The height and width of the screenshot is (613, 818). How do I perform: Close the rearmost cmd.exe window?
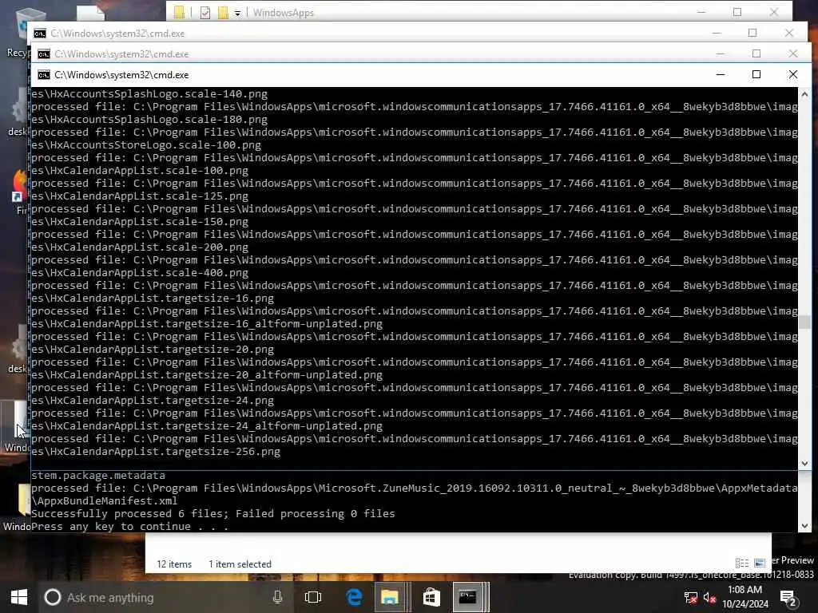(788, 33)
